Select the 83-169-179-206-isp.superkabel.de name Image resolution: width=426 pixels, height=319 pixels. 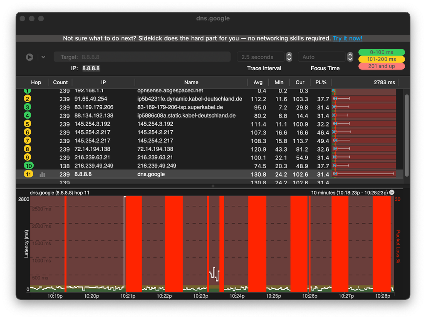click(x=180, y=107)
